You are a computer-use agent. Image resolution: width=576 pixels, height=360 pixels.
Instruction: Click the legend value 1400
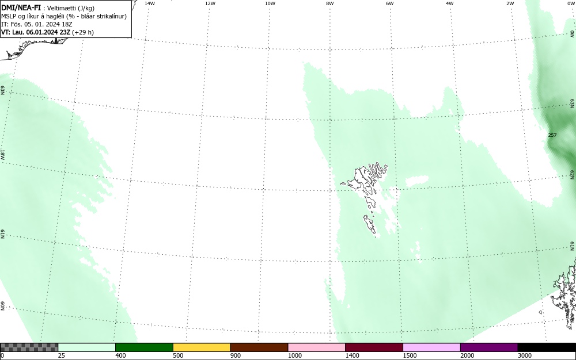[353, 355]
